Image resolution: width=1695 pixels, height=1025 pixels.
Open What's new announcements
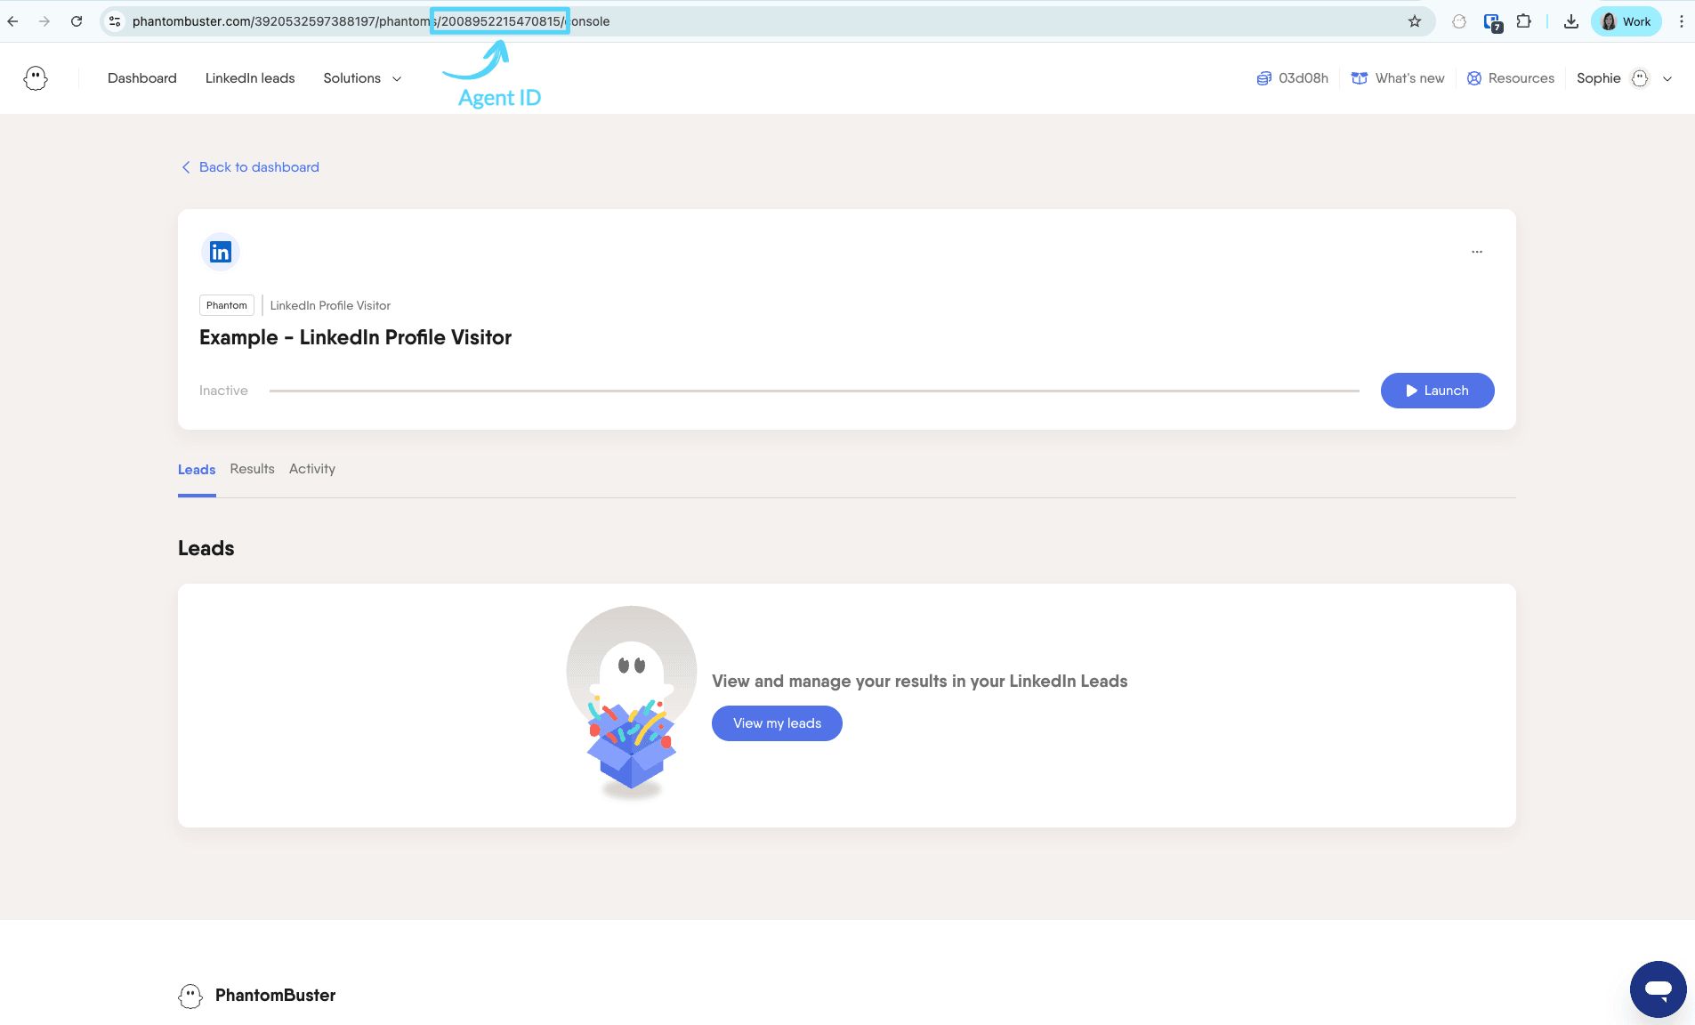pos(1398,78)
